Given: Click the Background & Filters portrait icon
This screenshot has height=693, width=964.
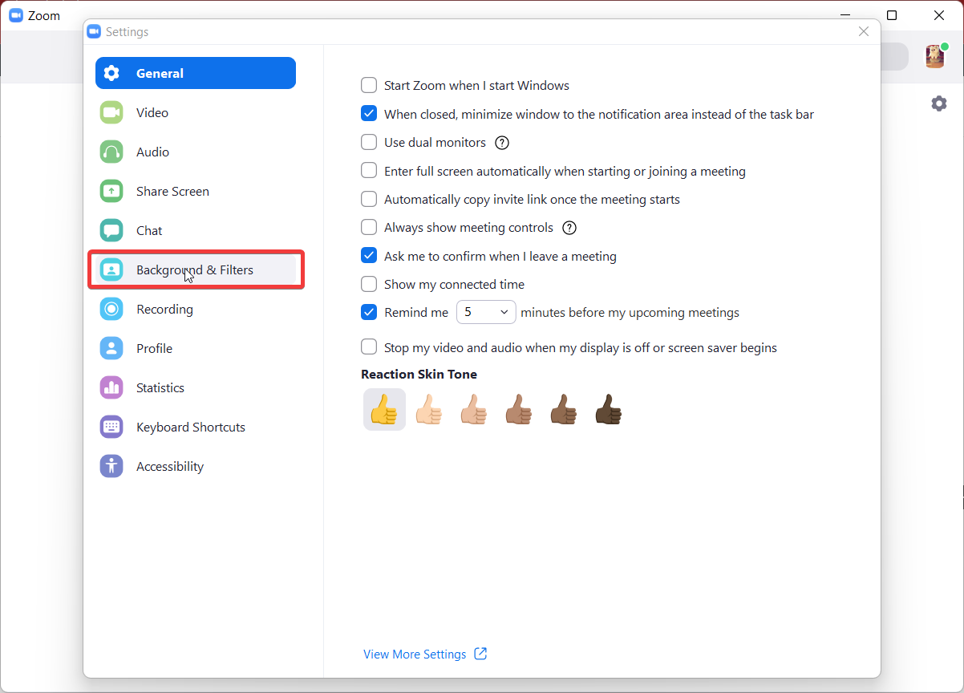Looking at the screenshot, I should pos(111,269).
